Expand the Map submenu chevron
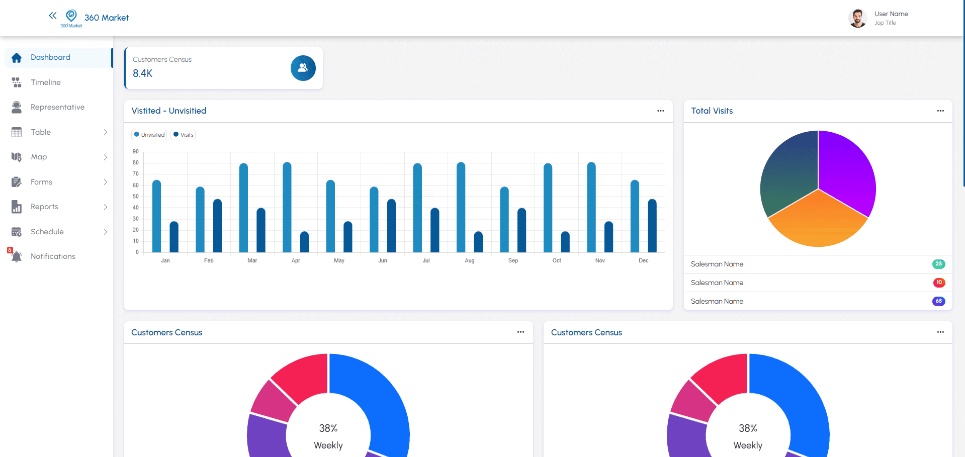Image resolution: width=965 pixels, height=457 pixels. tap(105, 157)
